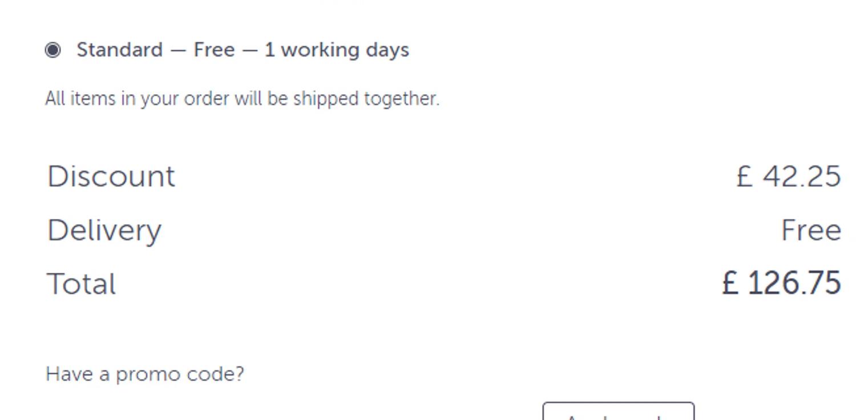Click the pound sign before 42.25
856x420 pixels.
744,176
